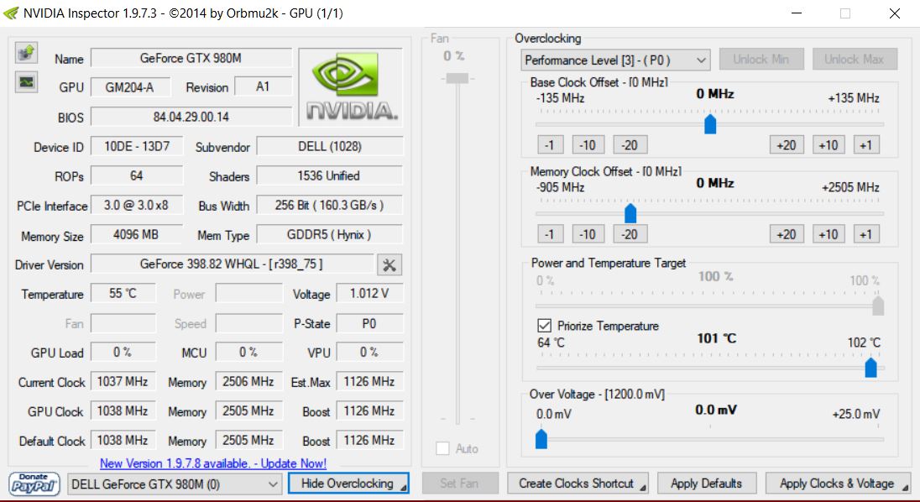The height and width of the screenshot is (502, 920).
Task: Click Base Clock Offset +20 button
Action: click(787, 145)
